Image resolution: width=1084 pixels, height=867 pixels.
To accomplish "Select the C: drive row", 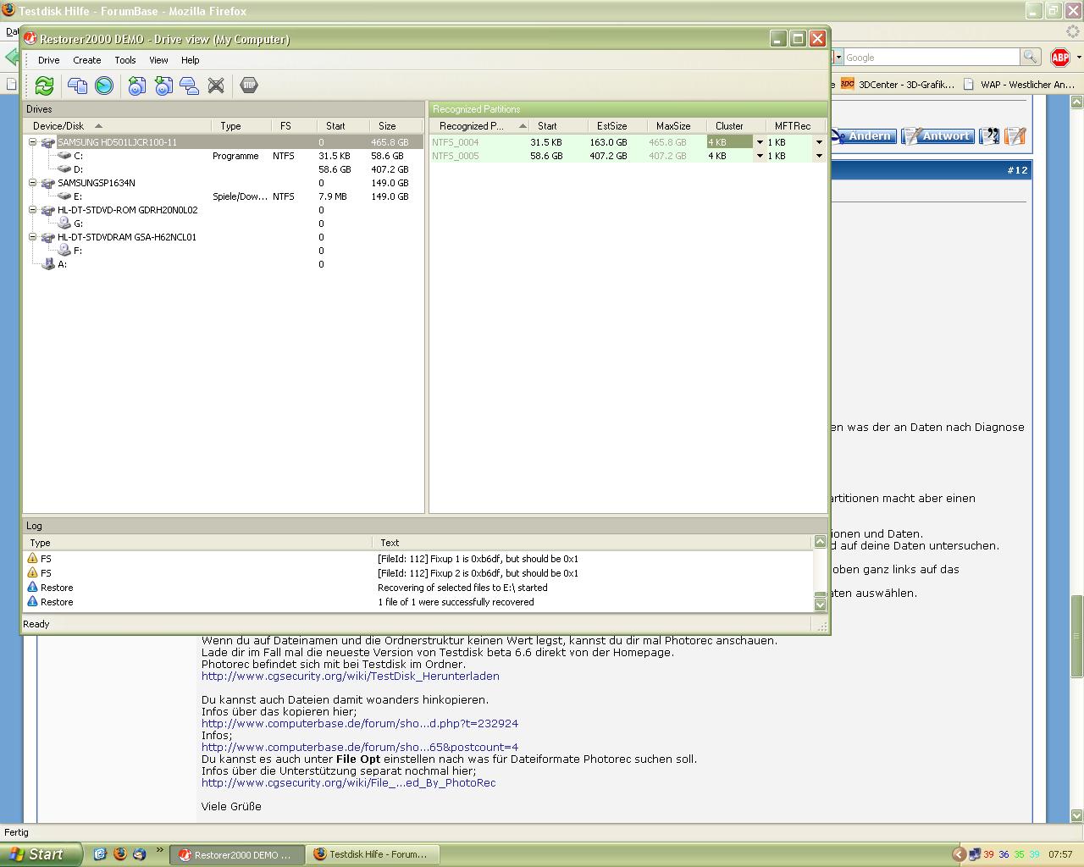I will click(224, 156).
